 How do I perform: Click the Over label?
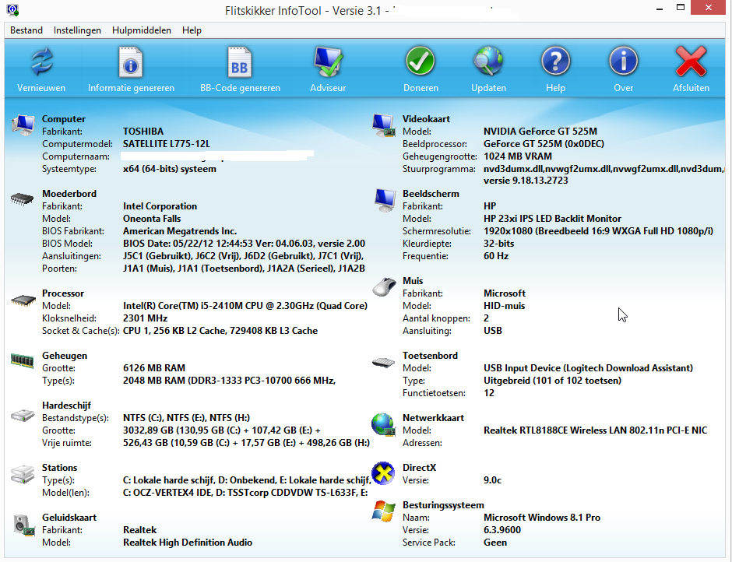(624, 88)
